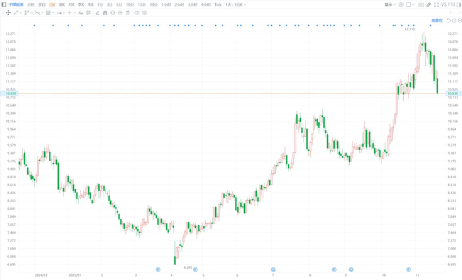Toggle the right side panel icon
462x280 pixels.
(x=459, y=5)
